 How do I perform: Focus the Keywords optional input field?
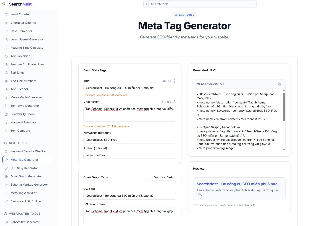pos(130,140)
